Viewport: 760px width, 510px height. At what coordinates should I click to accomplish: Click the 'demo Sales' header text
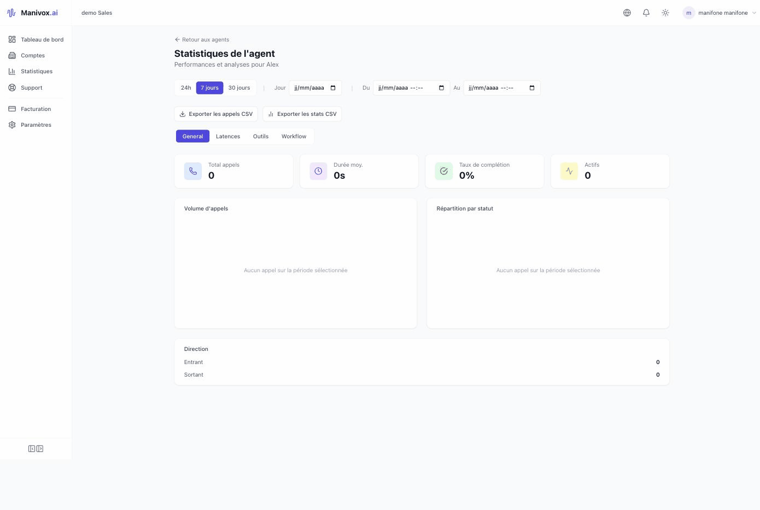click(x=97, y=13)
